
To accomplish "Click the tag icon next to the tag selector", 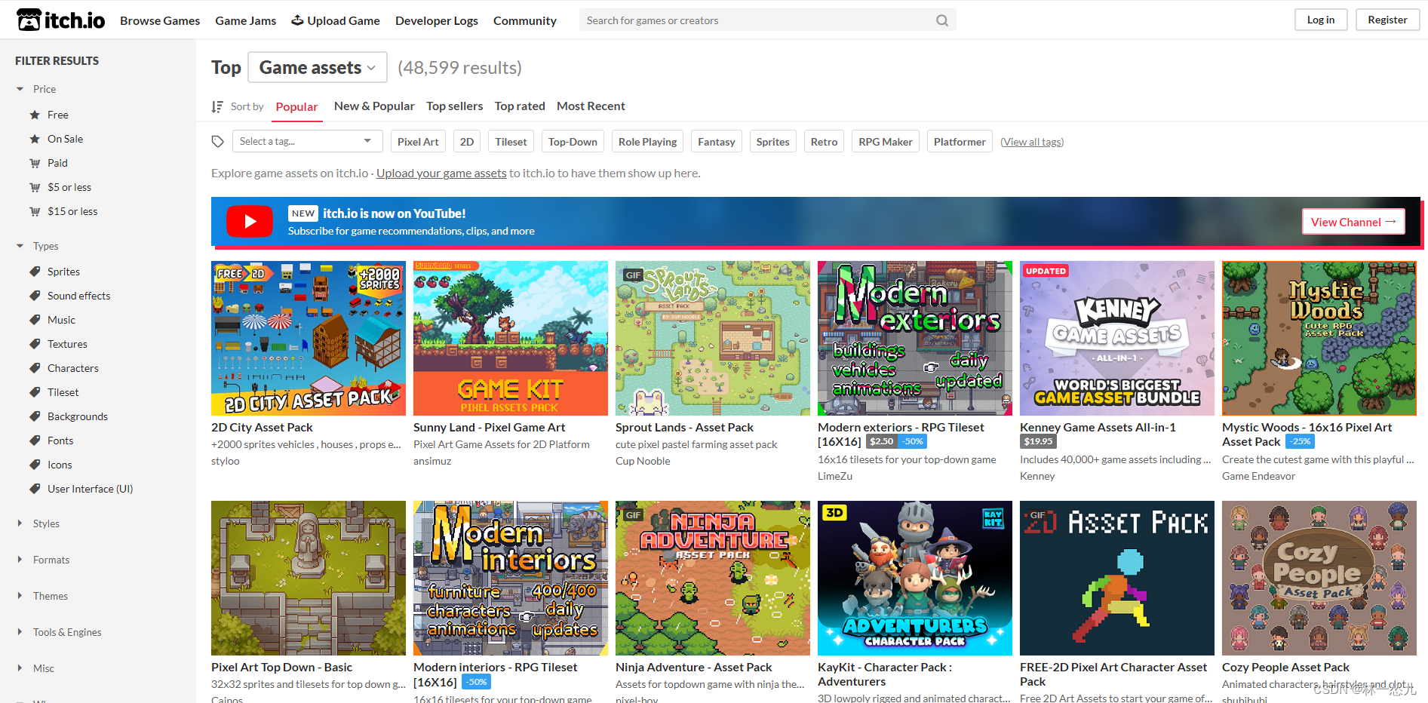I will pyautogui.click(x=217, y=142).
